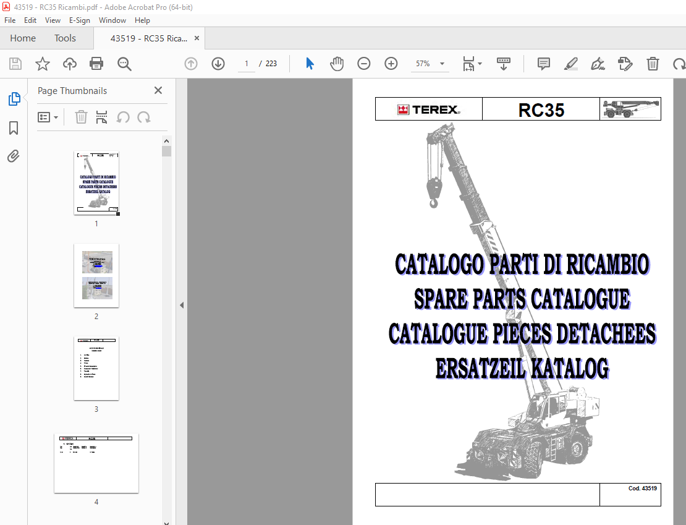Switch to the Home tab
Image resolution: width=686 pixels, height=525 pixels.
click(x=23, y=38)
